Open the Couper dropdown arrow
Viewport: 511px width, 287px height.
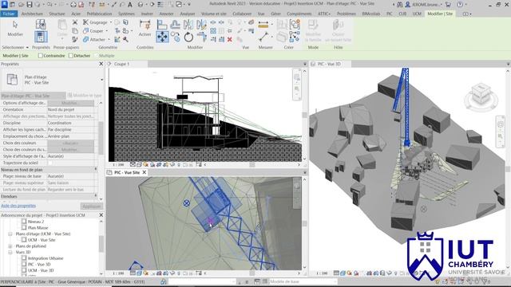(106, 31)
